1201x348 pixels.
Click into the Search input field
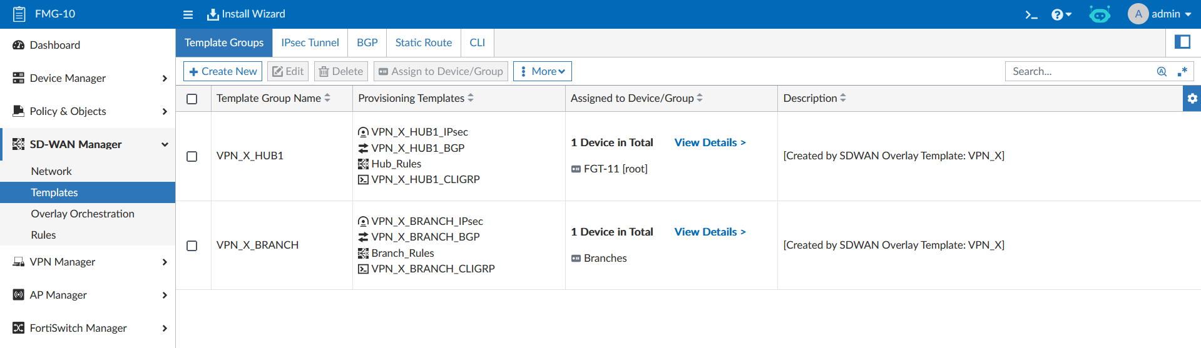tap(1080, 71)
